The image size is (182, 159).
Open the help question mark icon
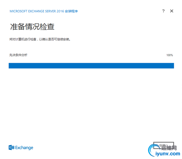coord(163,11)
